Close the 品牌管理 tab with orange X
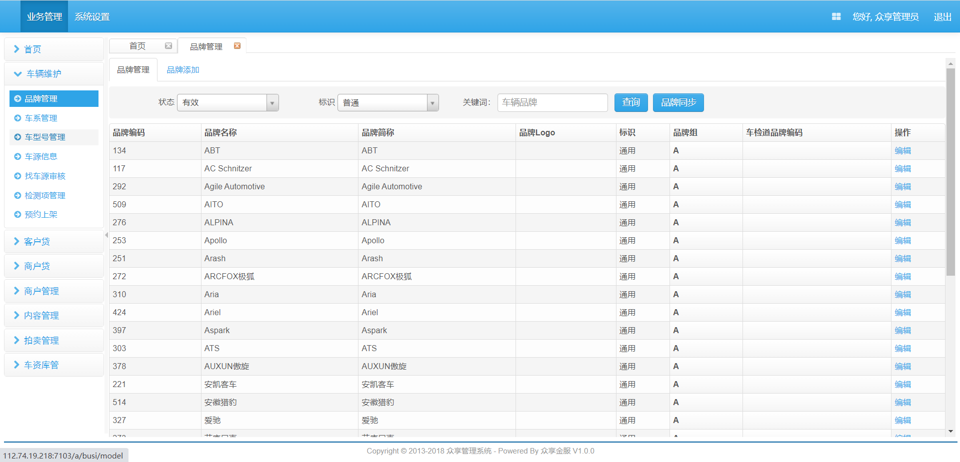 click(x=237, y=46)
